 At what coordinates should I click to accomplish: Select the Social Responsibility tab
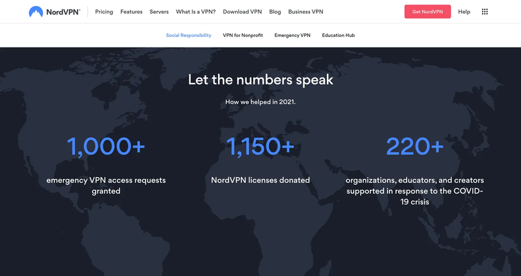(x=189, y=35)
